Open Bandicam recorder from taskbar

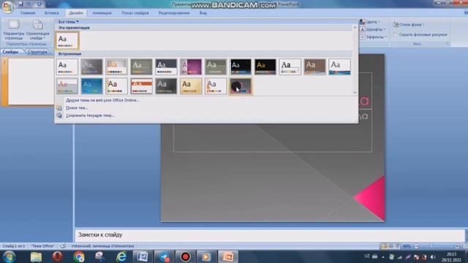click(x=185, y=256)
